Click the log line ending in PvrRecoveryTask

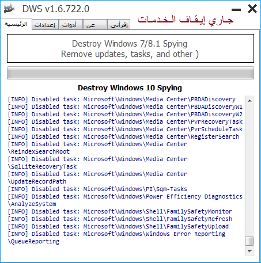pyautogui.click(x=125, y=122)
